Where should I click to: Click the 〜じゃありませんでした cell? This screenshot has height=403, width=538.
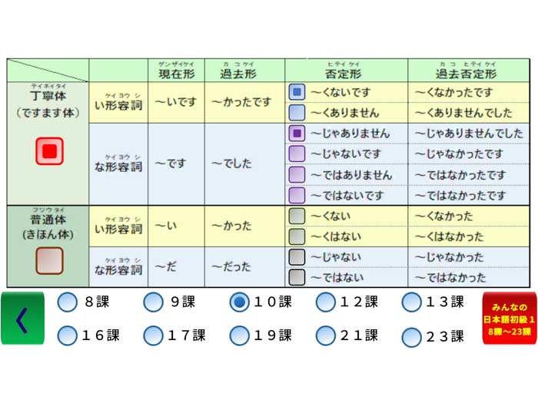point(469,134)
